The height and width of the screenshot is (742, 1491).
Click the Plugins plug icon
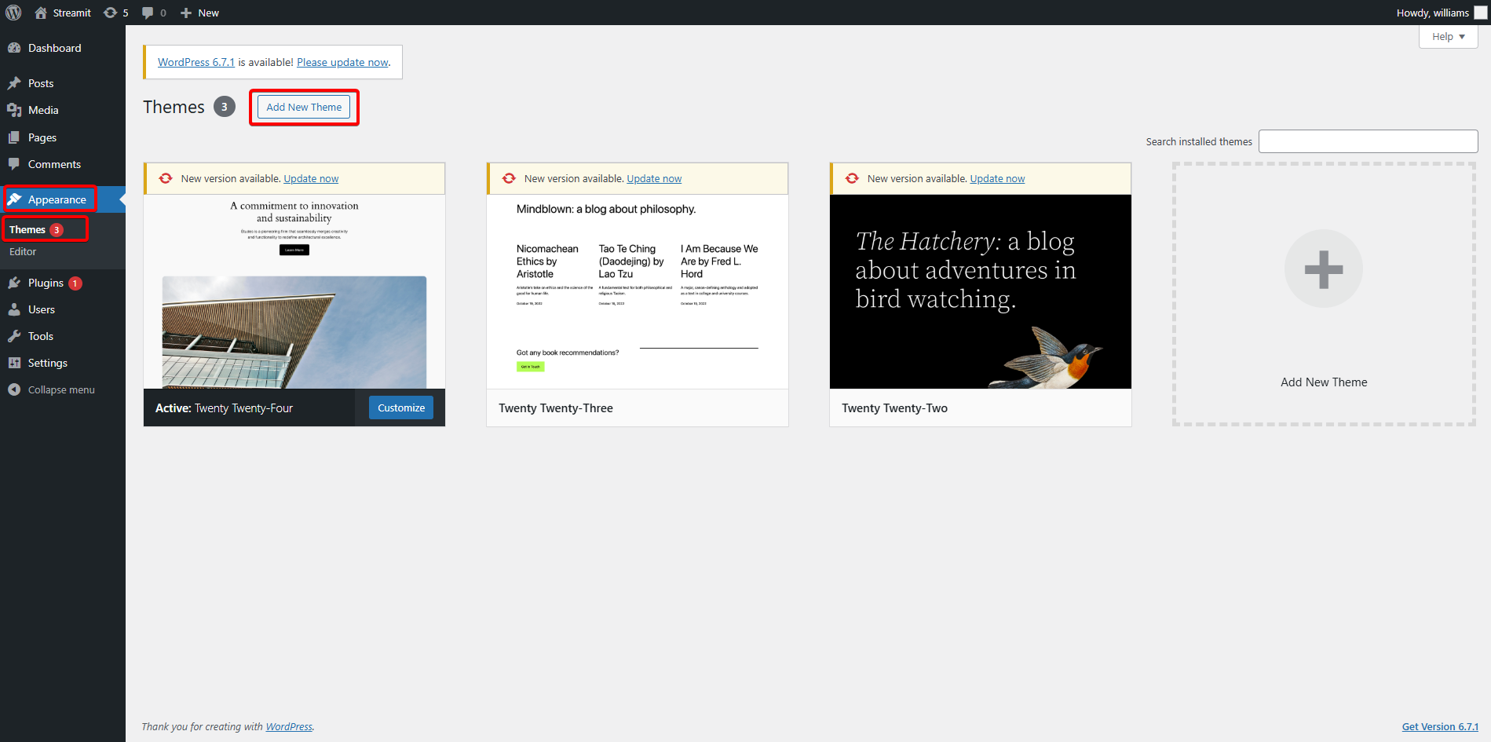click(14, 283)
